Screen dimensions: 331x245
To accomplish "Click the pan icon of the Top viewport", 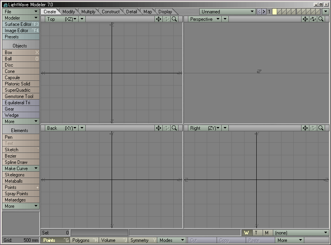I will coord(158,18).
